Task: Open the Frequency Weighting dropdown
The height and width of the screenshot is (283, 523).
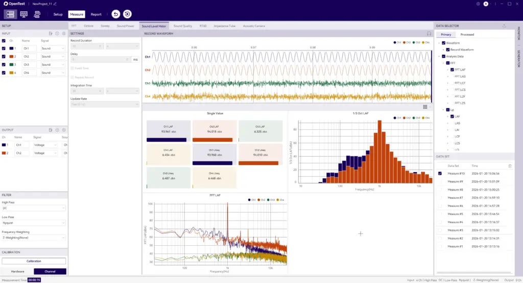Action: pos(34,238)
